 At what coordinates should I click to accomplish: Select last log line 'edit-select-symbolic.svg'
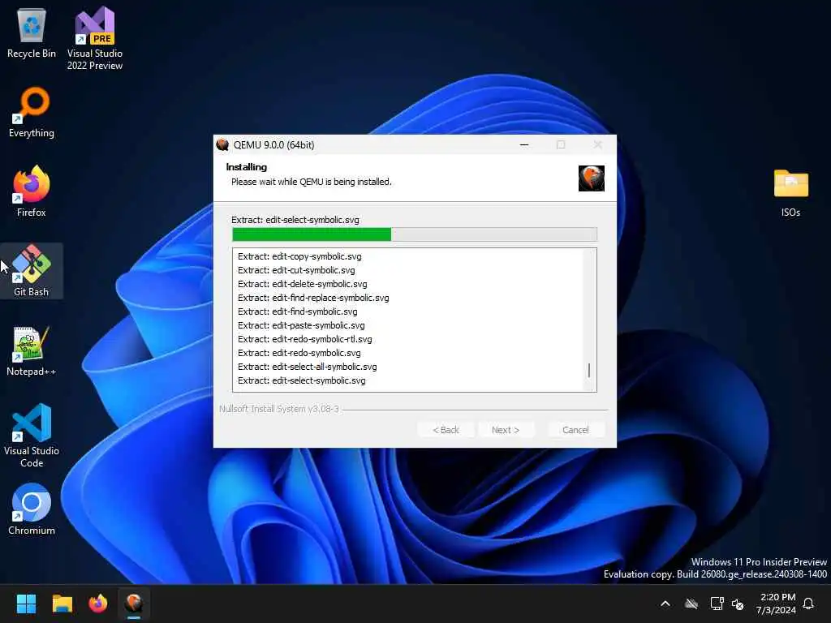coord(302,380)
